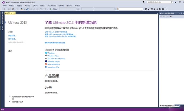This screenshot has height=111, width=184.
Task: Open the 工具(T) menu
Action: click(x=35, y=6)
